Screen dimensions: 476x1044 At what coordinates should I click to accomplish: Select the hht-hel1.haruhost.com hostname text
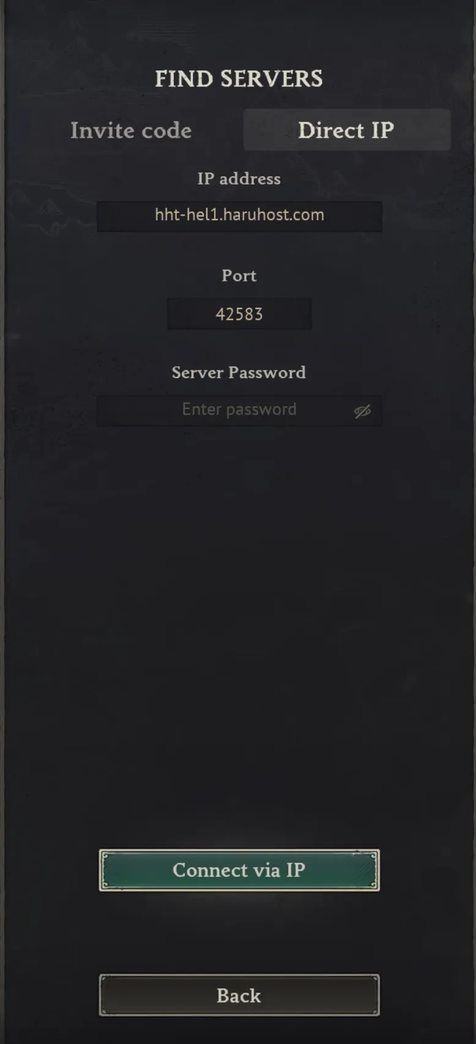tap(239, 215)
